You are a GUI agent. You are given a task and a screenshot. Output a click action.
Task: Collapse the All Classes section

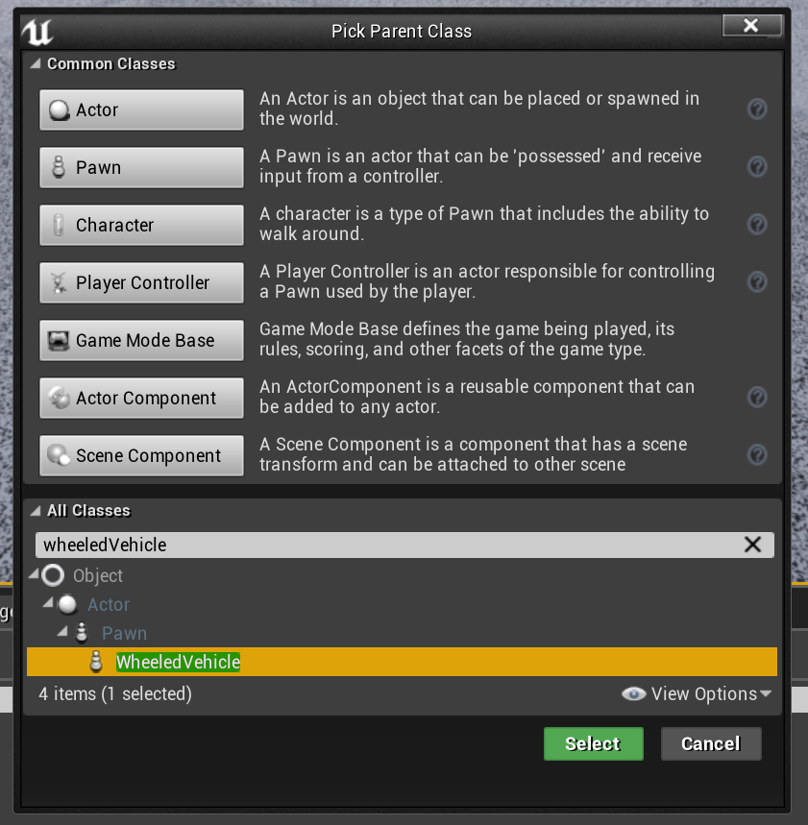36,511
